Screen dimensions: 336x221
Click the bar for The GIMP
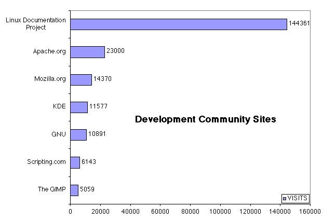(x=74, y=190)
